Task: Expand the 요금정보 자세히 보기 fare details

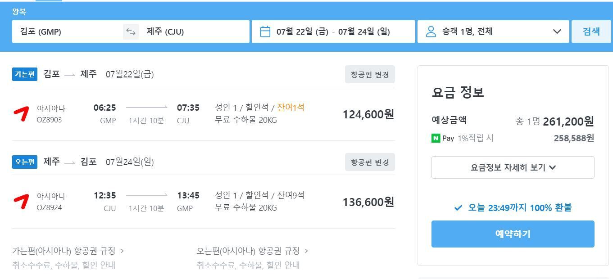Action: (513, 167)
